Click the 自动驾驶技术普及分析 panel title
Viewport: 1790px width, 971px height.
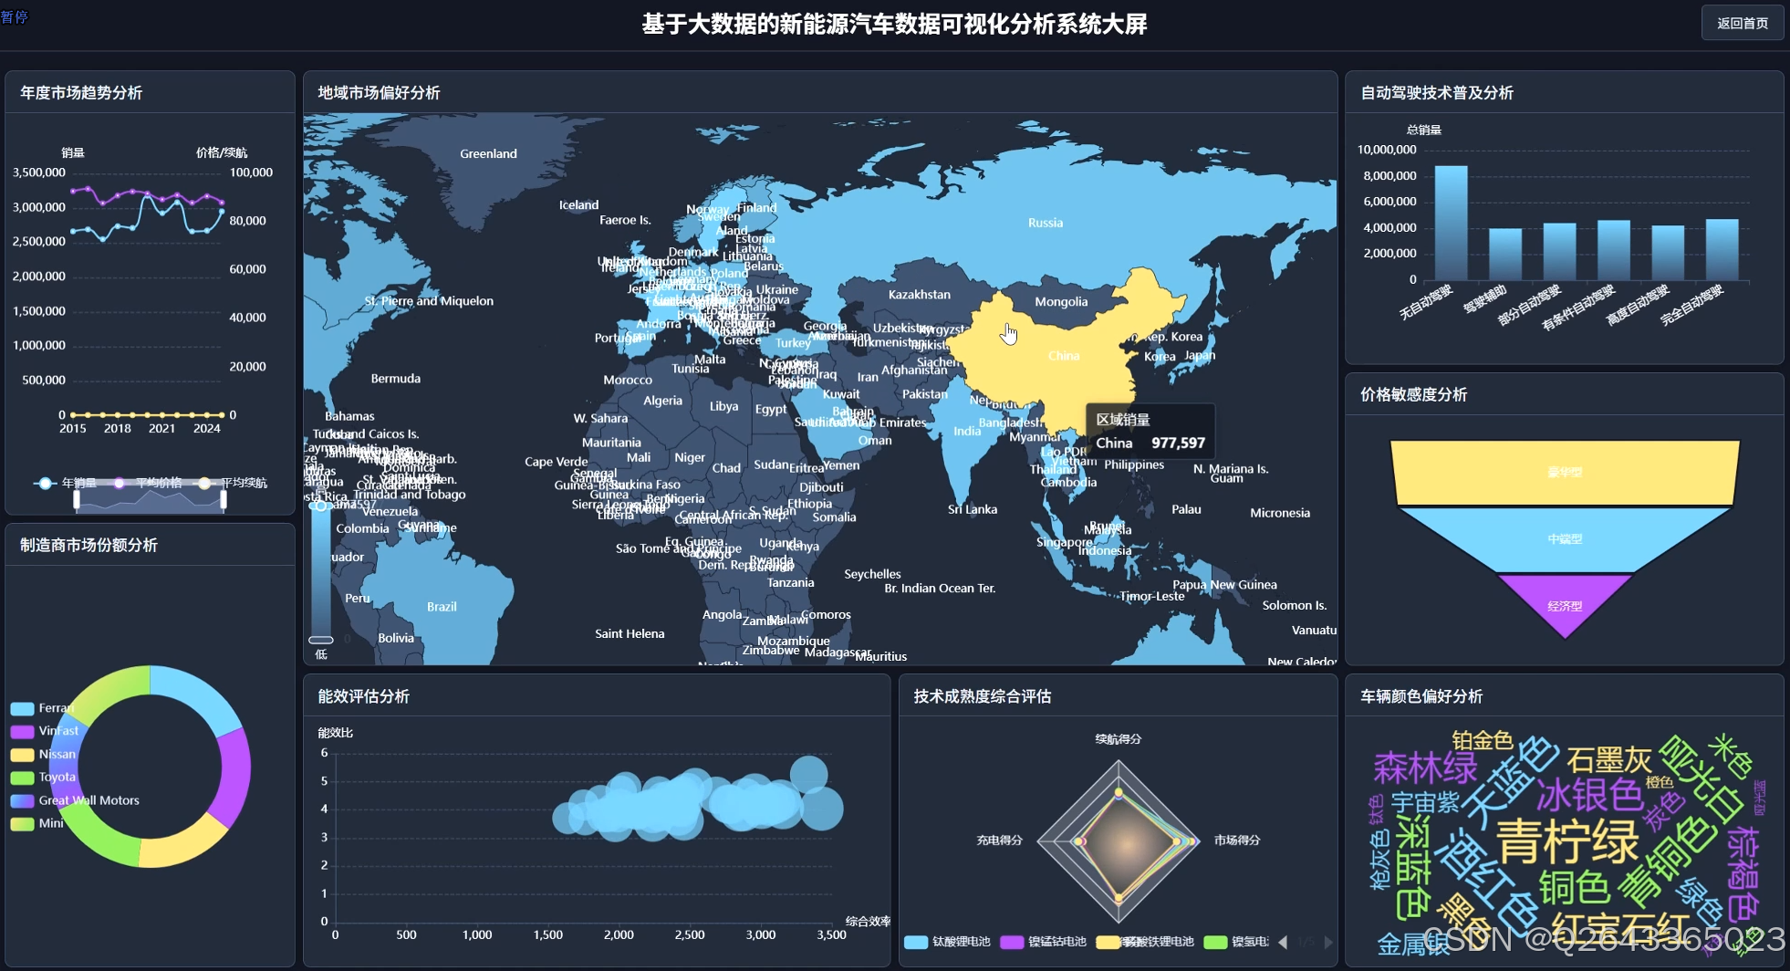(1437, 93)
